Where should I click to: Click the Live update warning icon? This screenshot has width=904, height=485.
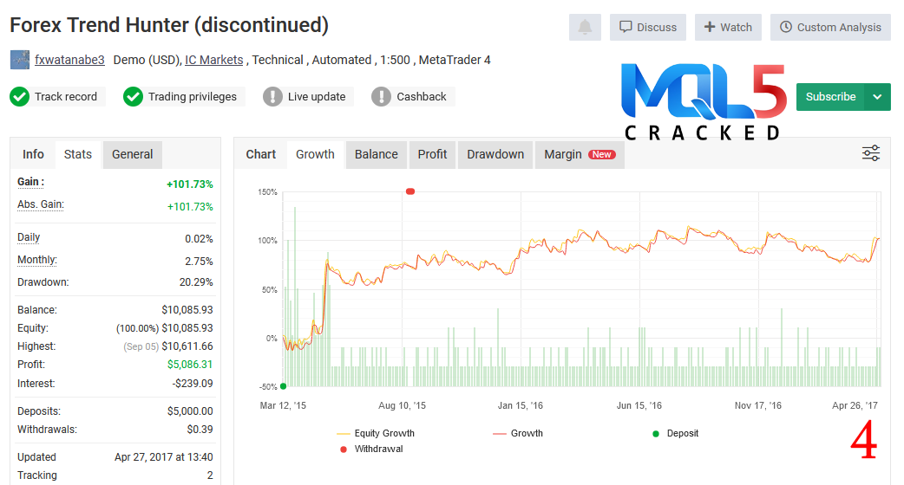pos(272,97)
